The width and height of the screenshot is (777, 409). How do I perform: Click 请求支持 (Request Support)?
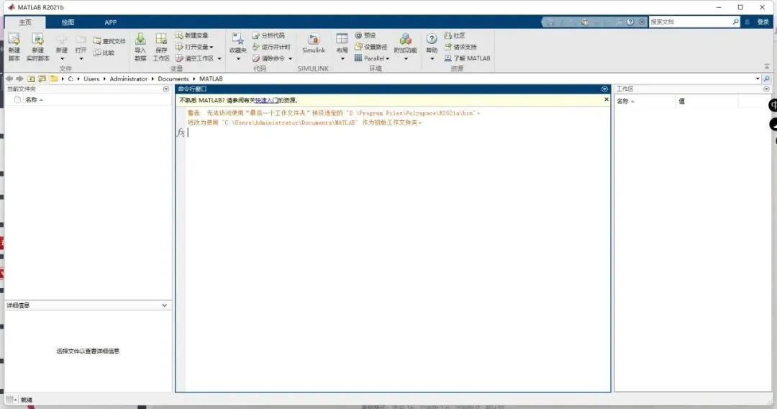click(x=460, y=47)
